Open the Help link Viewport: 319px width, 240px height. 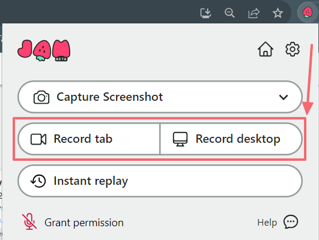point(267,223)
